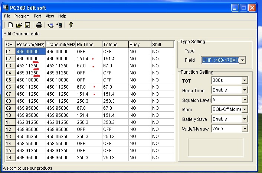
Task: Expand the Moni SQL-Off dropdown
Action: [x=245, y=109]
